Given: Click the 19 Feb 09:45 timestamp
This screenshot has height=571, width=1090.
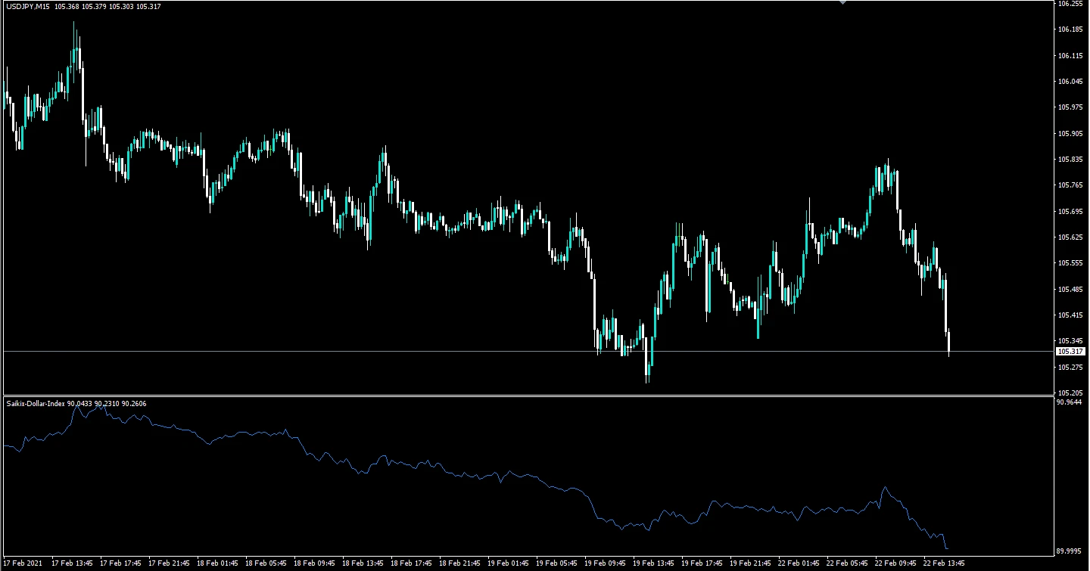Looking at the screenshot, I should point(604,563).
